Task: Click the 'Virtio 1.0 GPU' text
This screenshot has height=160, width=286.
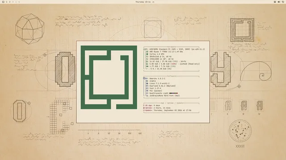Action: pyautogui.click(x=157, y=54)
